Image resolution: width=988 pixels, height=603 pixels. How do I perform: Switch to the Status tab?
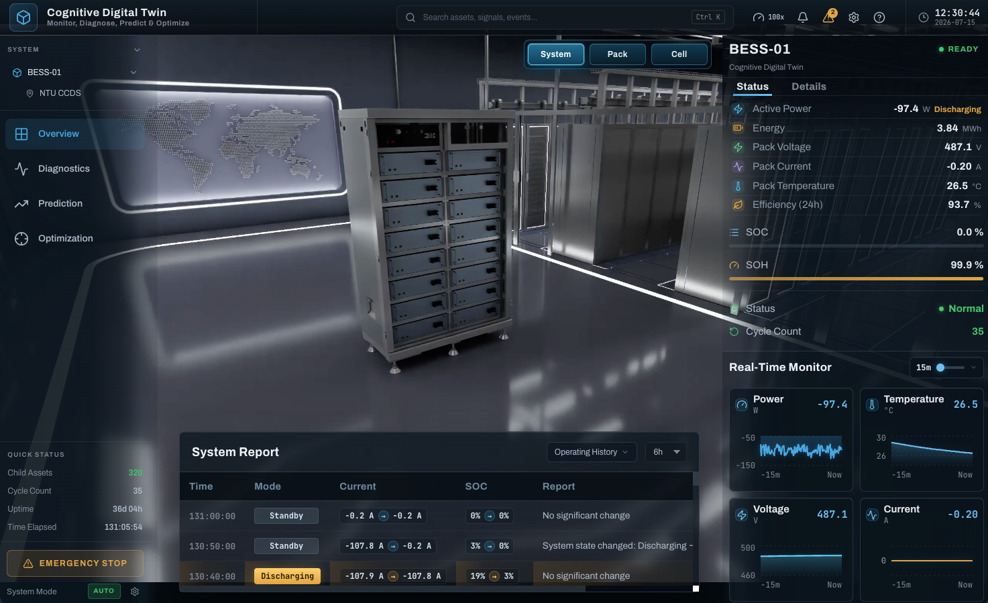[x=753, y=87]
